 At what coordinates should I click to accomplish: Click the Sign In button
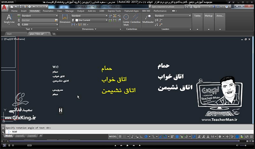click(195, 7)
